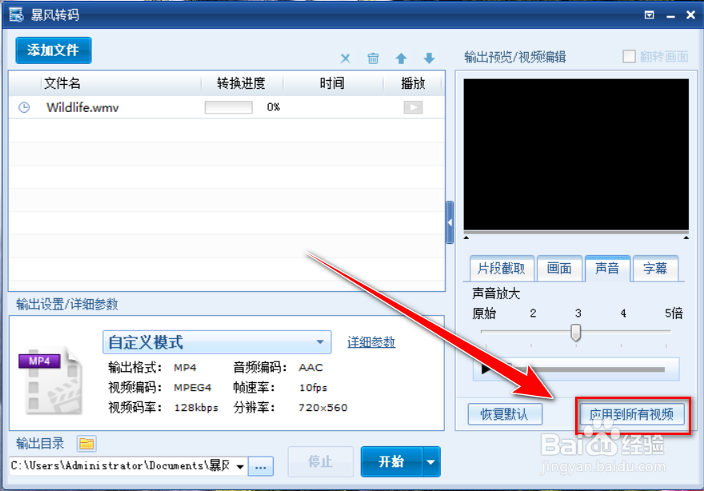This screenshot has width=704, height=491.
Task: Click the left trim marker under preview
Action: coord(466,238)
